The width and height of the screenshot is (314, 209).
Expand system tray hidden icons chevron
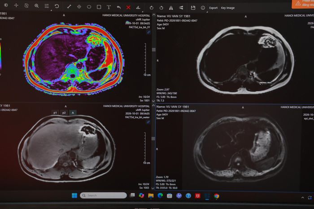click(303, 198)
